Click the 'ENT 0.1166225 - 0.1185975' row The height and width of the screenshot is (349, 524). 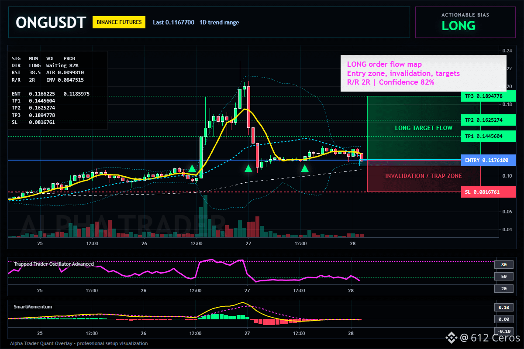pos(51,93)
